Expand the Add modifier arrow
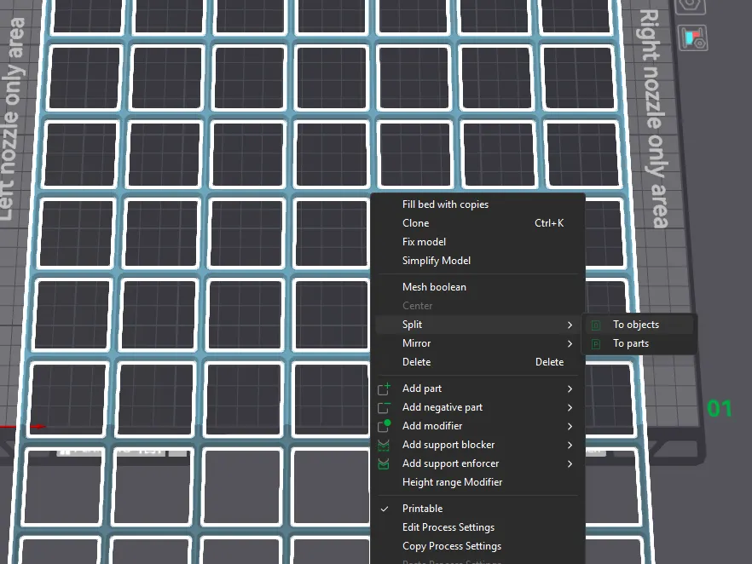The image size is (752, 564). click(x=570, y=426)
